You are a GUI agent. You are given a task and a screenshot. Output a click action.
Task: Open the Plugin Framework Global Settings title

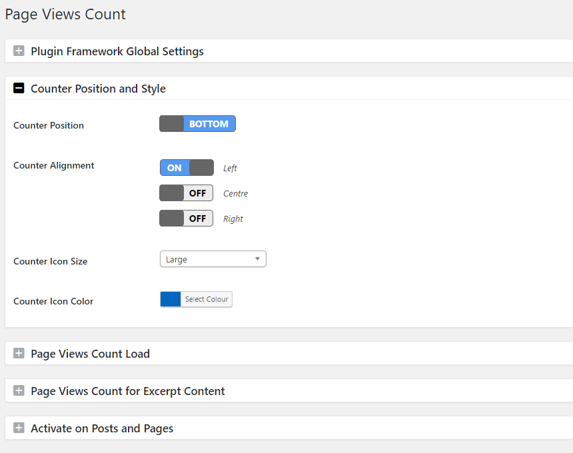(117, 51)
